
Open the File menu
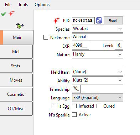tap(8, 5)
